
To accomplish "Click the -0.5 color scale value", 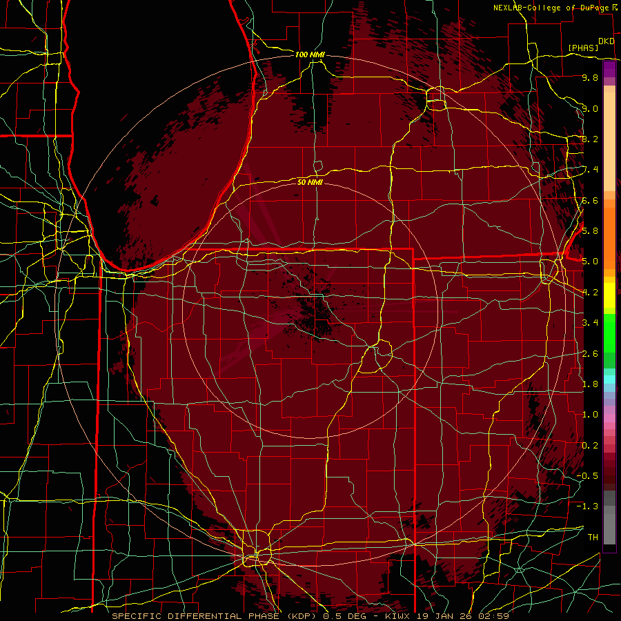I will [587, 475].
